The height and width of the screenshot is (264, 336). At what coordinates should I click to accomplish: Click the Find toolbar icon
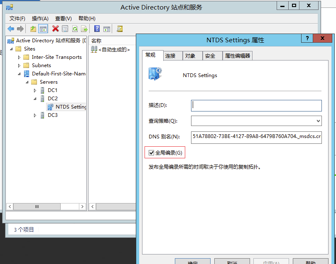click(120, 29)
